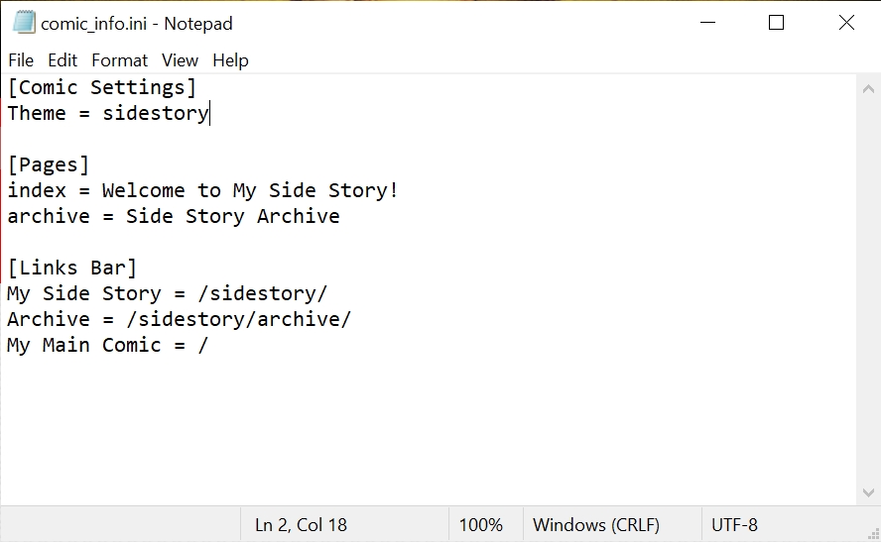
Task: Click the scrollbar down arrow
Action: [x=868, y=493]
